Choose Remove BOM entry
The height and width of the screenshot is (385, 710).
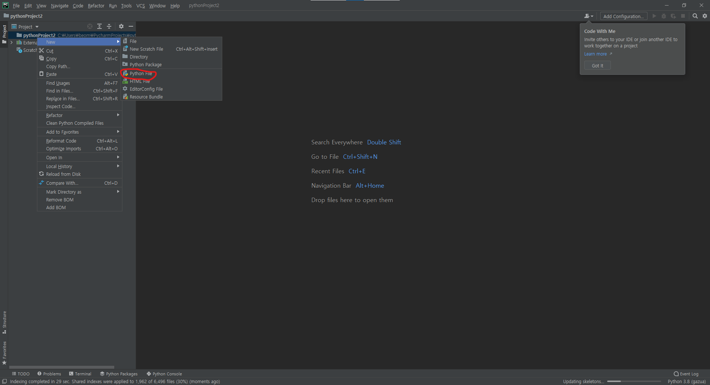click(x=80, y=200)
